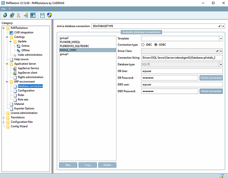Click the AppServer Service icon
The height and width of the screenshot is (178, 228).
(x=15, y=68)
